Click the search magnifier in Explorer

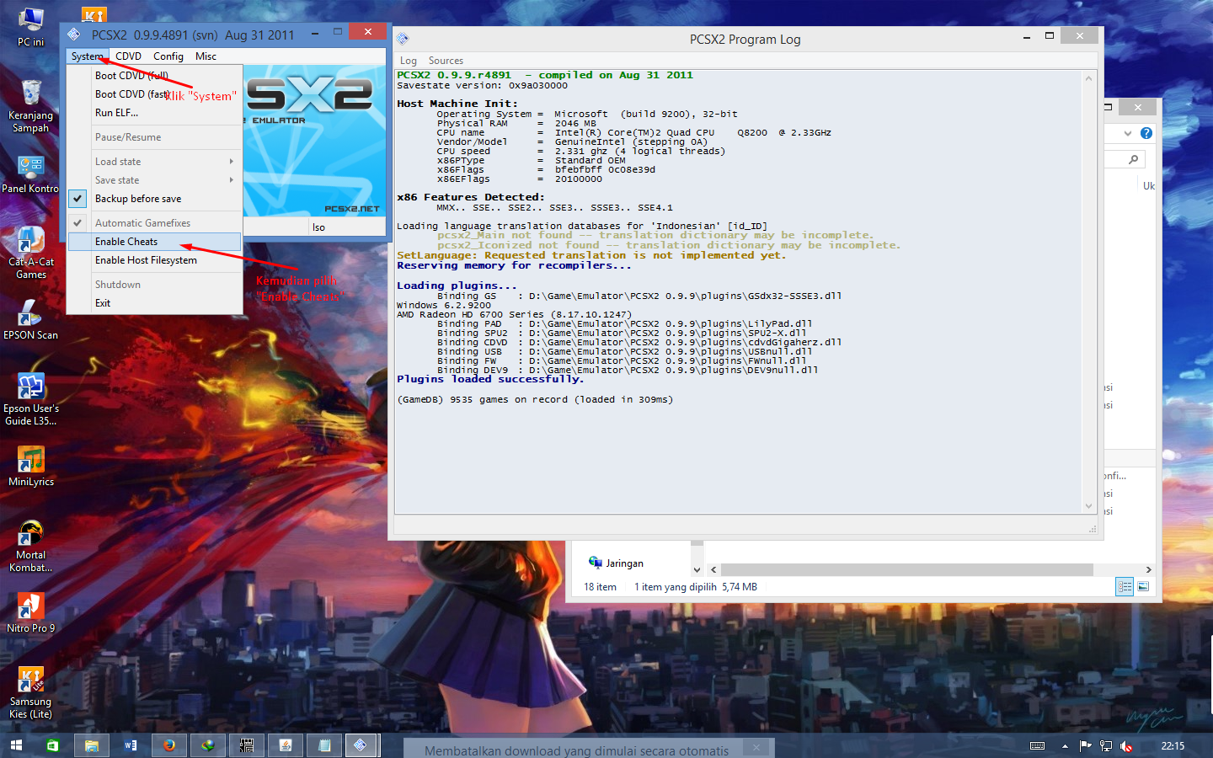[1134, 159]
